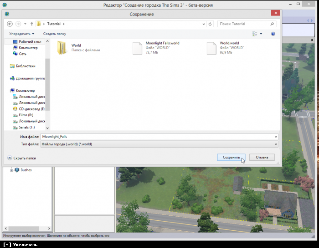Viewport: 319px width, 248px height.
Task: Expand the address bar history dropdown
Action: [203, 24]
